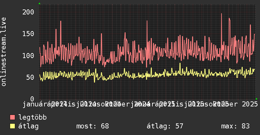Click the y-axis label '200'
This screenshot has height=135, width=260.
pyautogui.click(x=28, y=12)
